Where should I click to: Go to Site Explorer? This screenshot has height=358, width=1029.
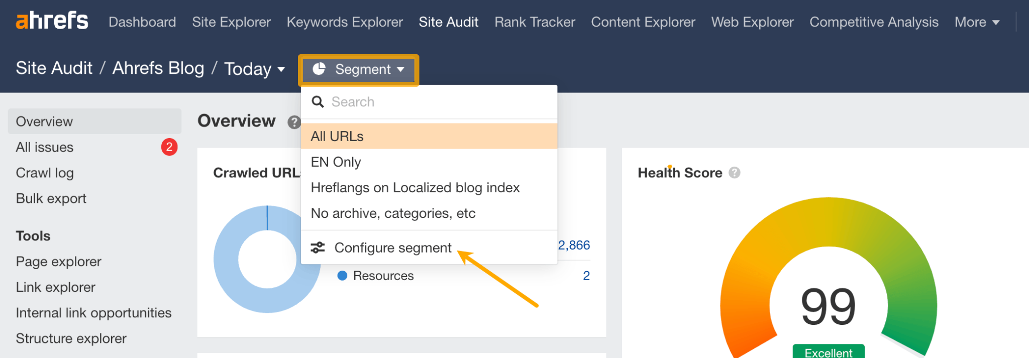click(231, 22)
